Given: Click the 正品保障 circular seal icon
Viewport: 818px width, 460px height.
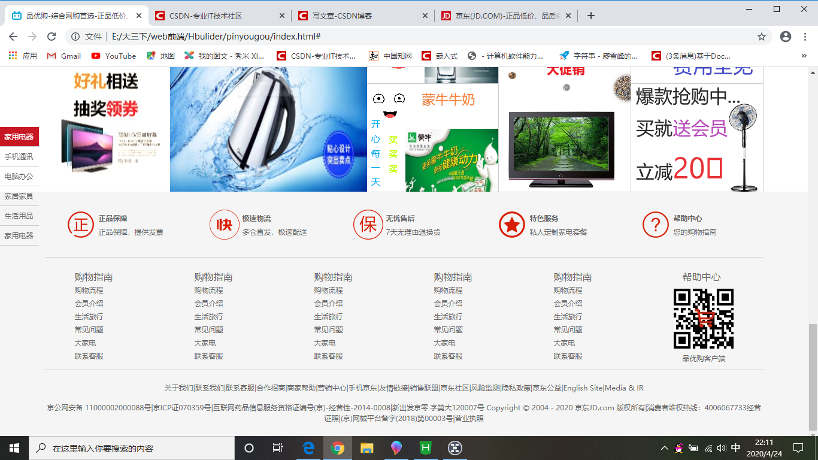Looking at the screenshot, I should 81,225.
